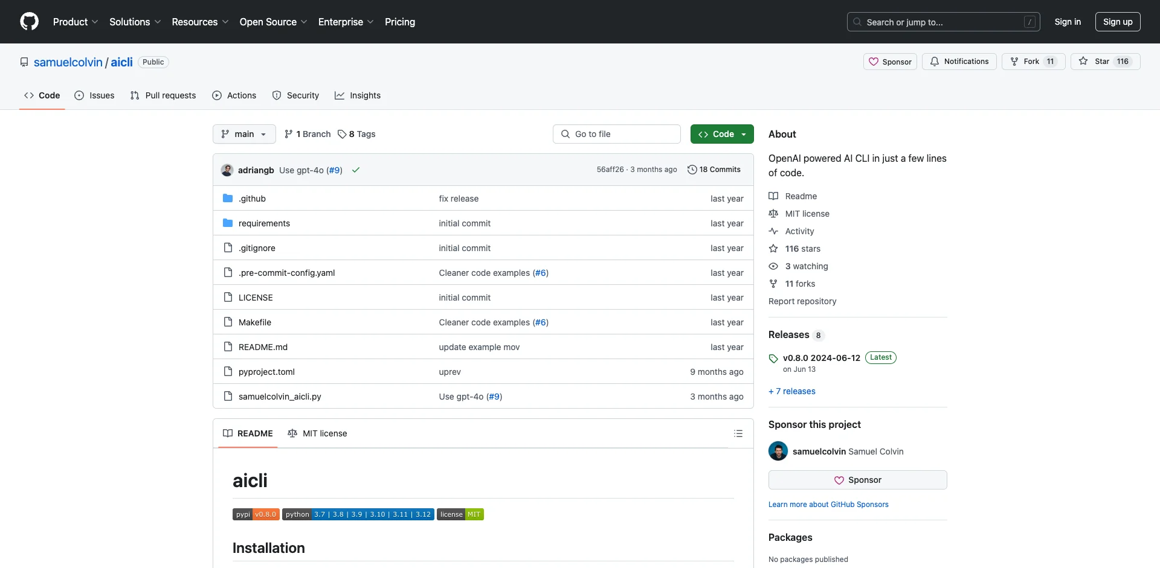Click the pypi v0.8.0 badge
Viewport: 1160px width, 568px height.
tap(256, 514)
